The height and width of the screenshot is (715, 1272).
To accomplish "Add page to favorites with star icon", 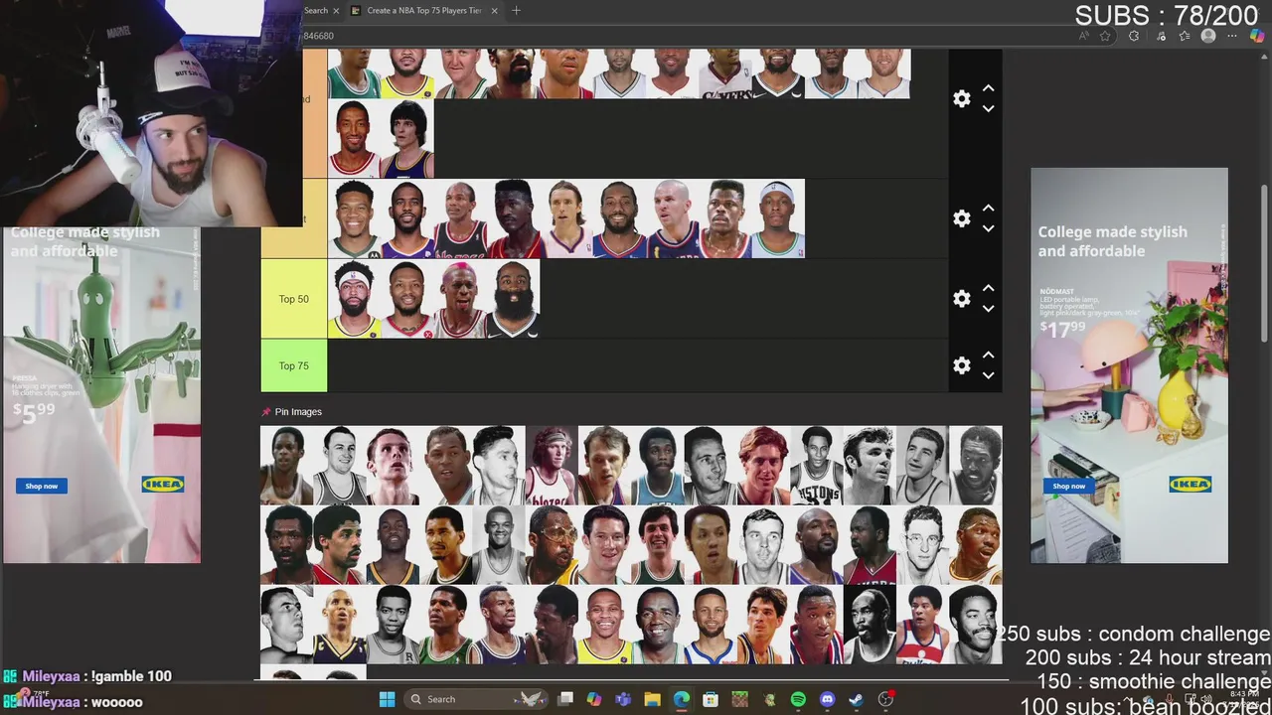I will pyautogui.click(x=1105, y=36).
